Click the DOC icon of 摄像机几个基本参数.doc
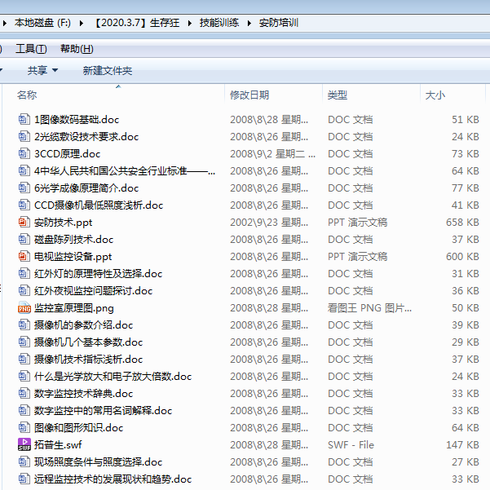This screenshot has height=490, width=490. pos(24,342)
